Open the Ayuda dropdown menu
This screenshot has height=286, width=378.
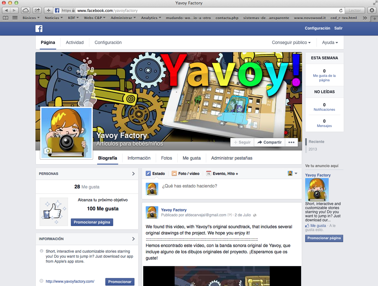330,42
